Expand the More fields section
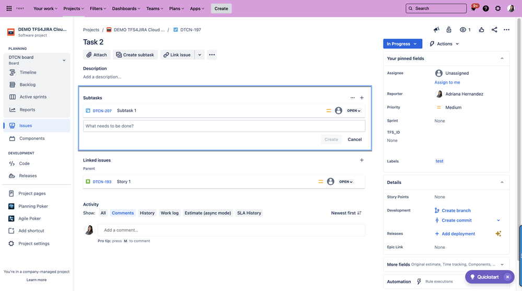 pyautogui.click(x=502, y=264)
